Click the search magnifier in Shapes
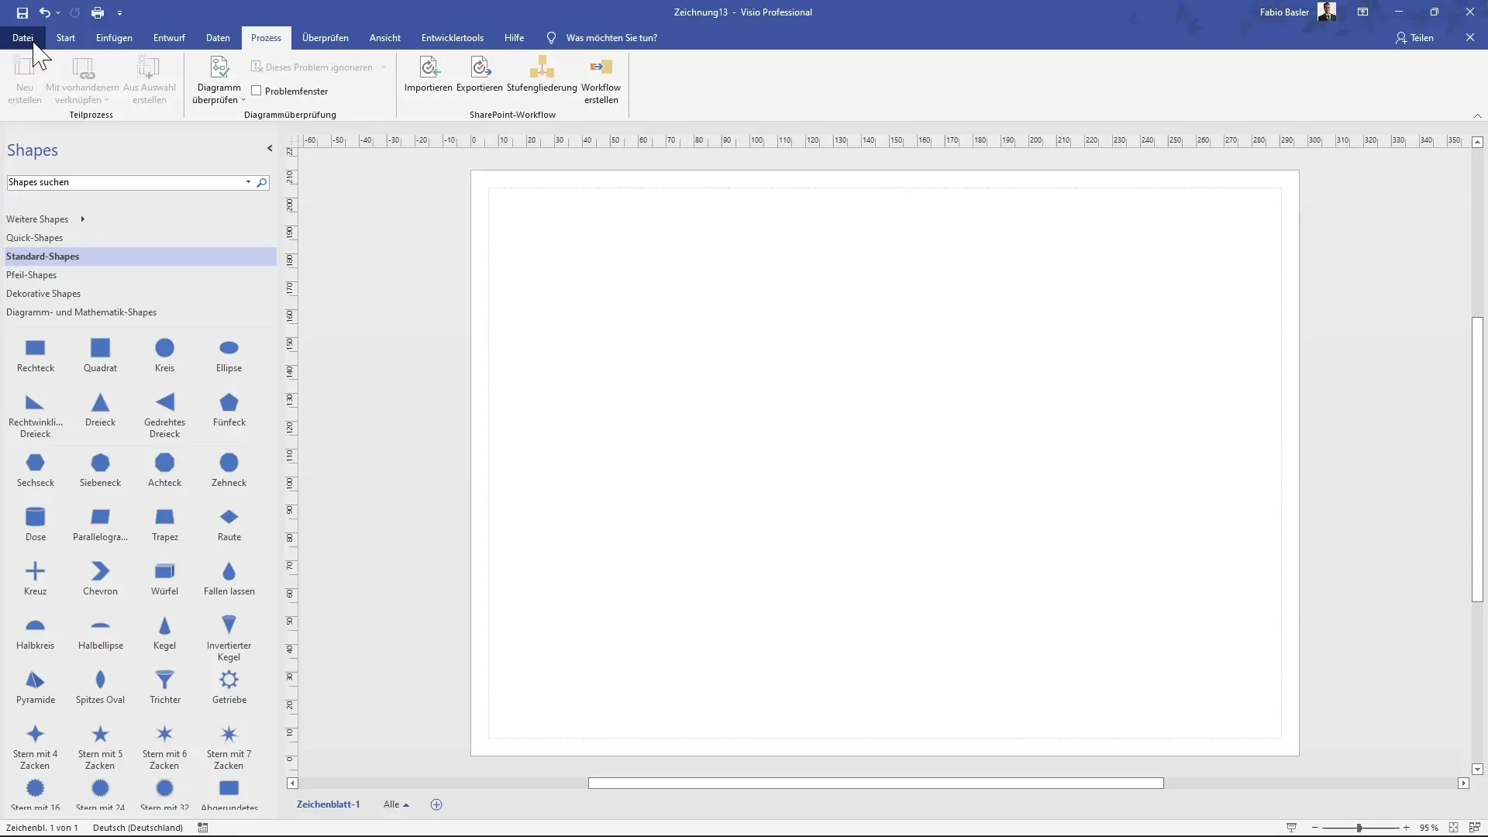 [x=262, y=183]
